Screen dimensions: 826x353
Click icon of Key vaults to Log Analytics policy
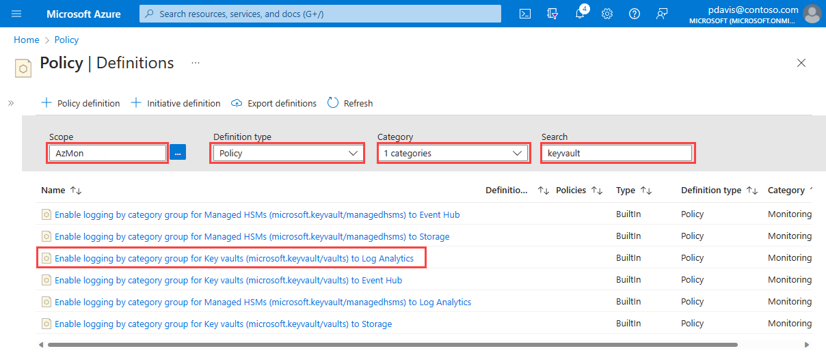46,258
